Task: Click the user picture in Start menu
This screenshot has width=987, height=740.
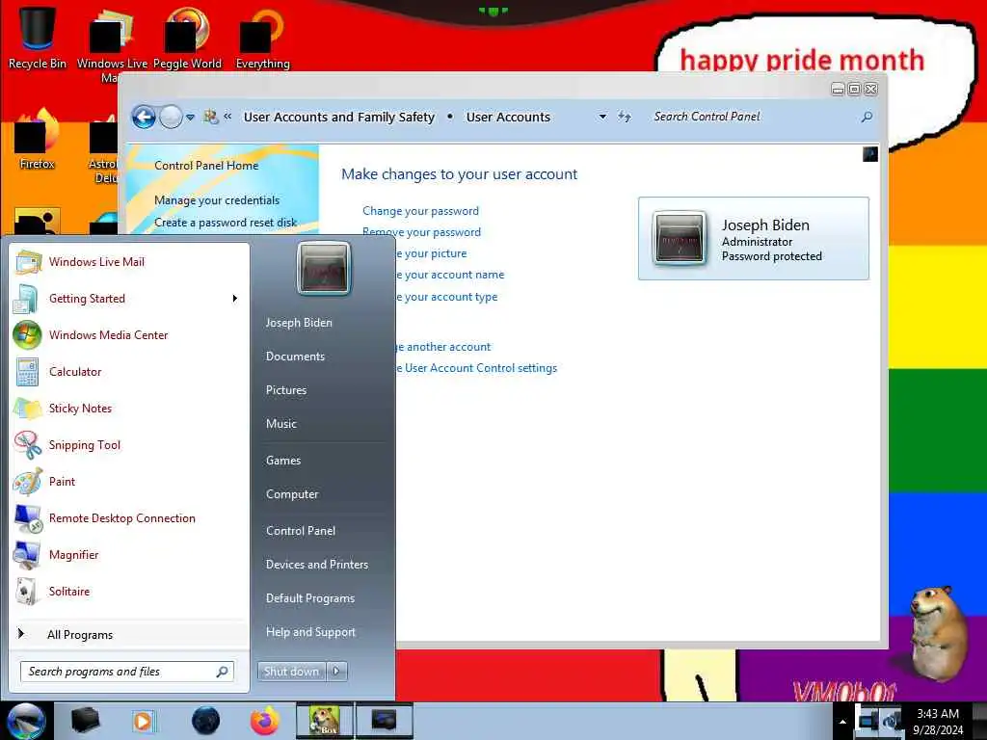Action: (x=324, y=268)
